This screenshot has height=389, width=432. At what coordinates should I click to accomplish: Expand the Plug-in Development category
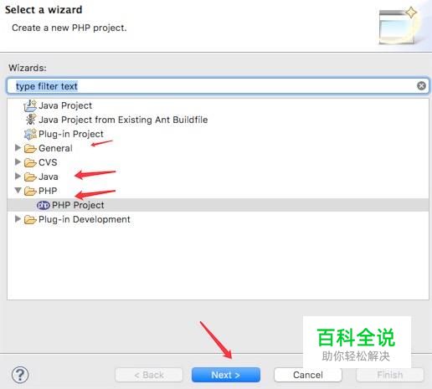pyautogui.click(x=18, y=219)
